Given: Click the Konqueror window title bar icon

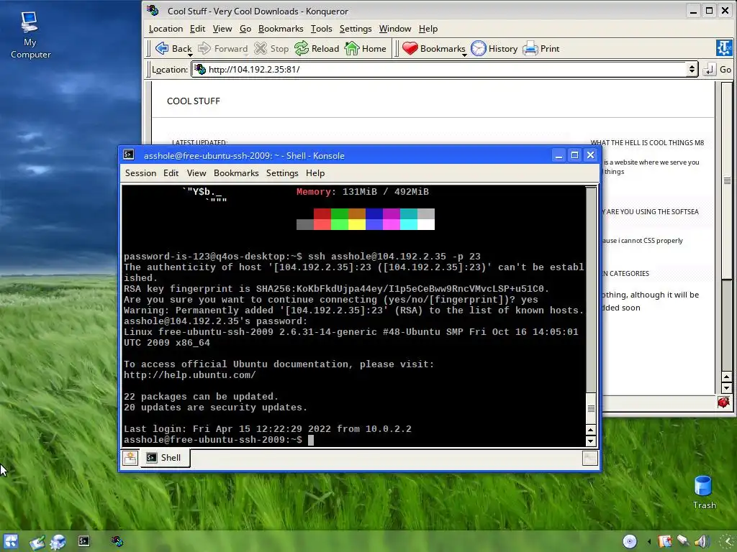Looking at the screenshot, I should 153,10.
